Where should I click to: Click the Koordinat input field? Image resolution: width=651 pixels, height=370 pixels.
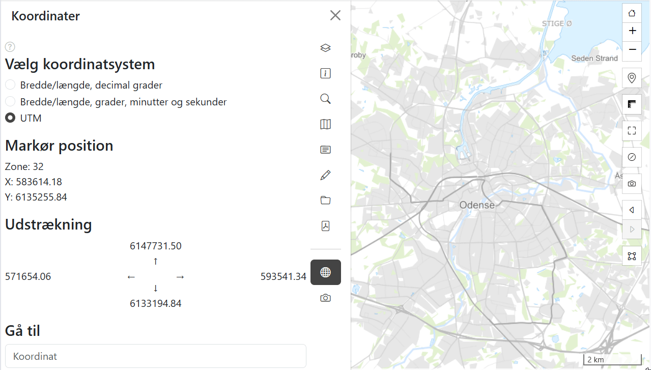pyautogui.click(x=155, y=356)
